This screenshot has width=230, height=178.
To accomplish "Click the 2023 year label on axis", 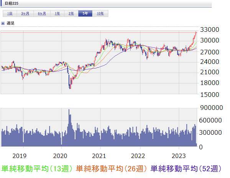I will pos(179,156).
